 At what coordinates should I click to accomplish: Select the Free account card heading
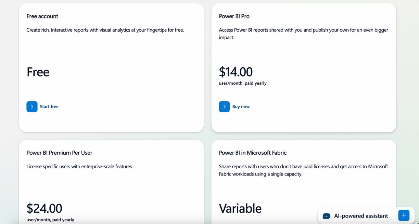pos(42,16)
